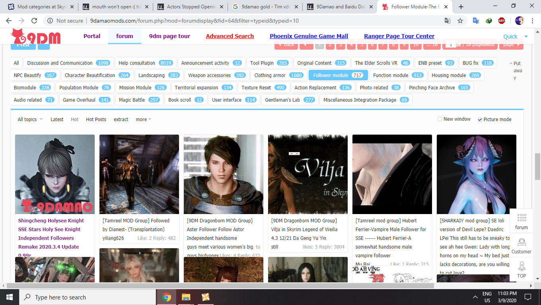Select the Follower module category
This screenshot has height=305, width=541.
(x=338, y=75)
